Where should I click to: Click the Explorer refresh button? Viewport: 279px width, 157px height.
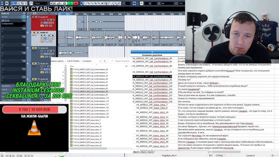click(105, 61)
